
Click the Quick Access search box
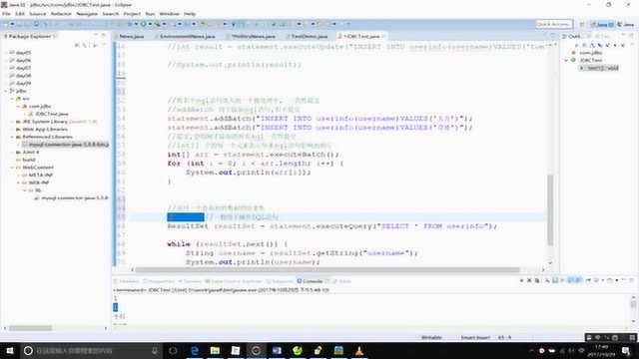554,24
